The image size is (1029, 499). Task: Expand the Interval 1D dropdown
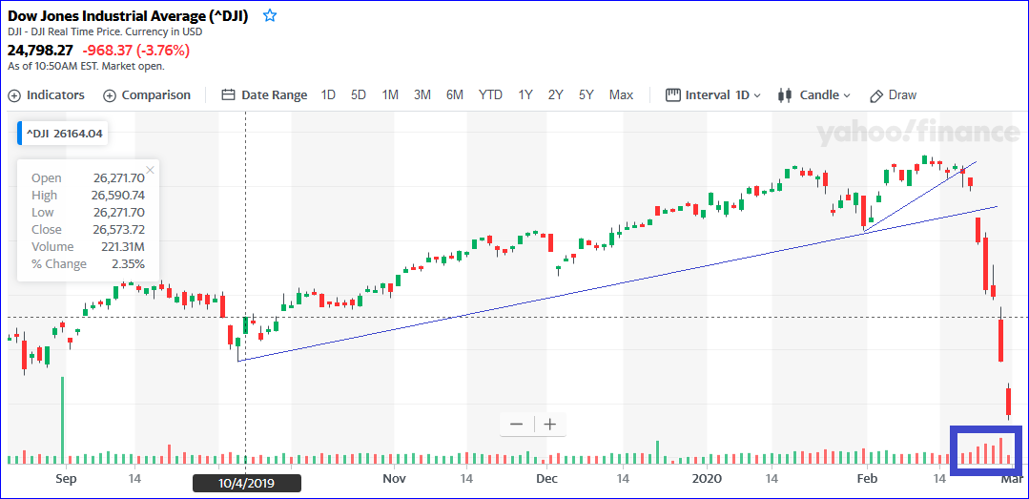pos(713,95)
